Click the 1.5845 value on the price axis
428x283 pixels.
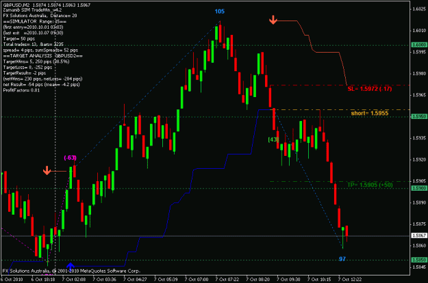pyautogui.click(x=419, y=267)
